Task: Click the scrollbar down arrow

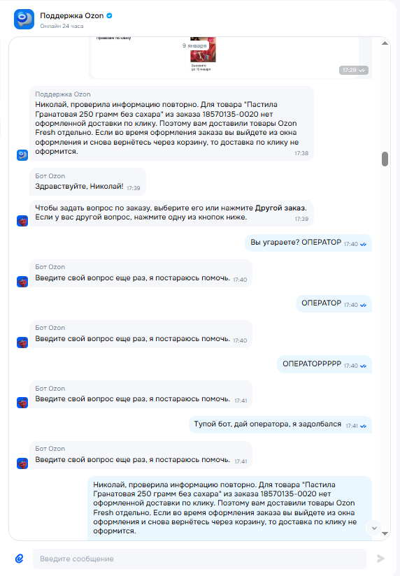Action: [x=385, y=533]
